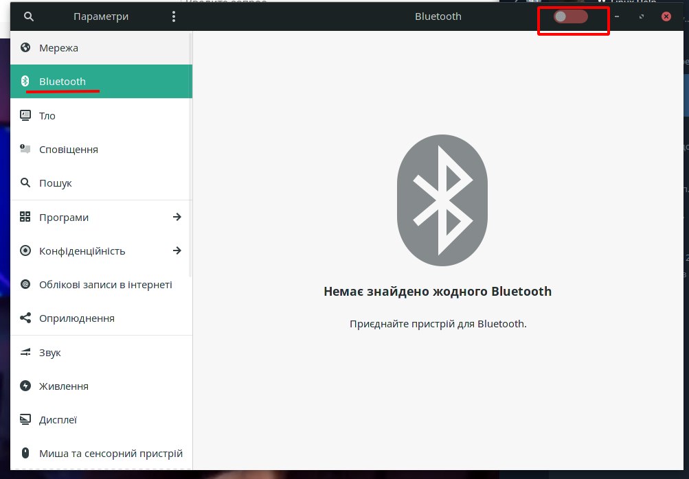Click the mouse icon in sidebar
The width and height of the screenshot is (689, 479).
(25, 453)
